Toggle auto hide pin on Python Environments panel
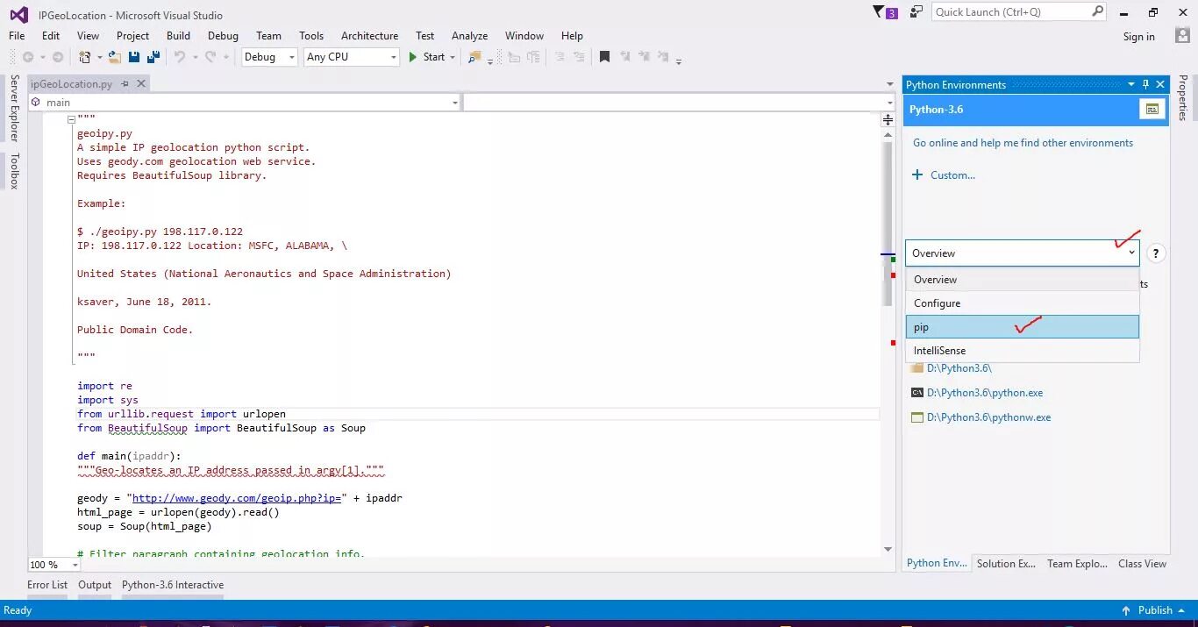This screenshot has height=627, width=1198. 1145,84
